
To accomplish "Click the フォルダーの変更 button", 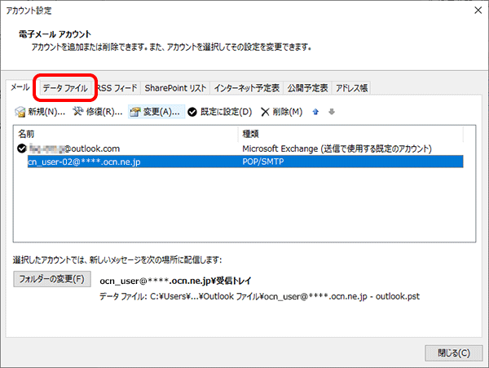I will pyautogui.click(x=51, y=280).
